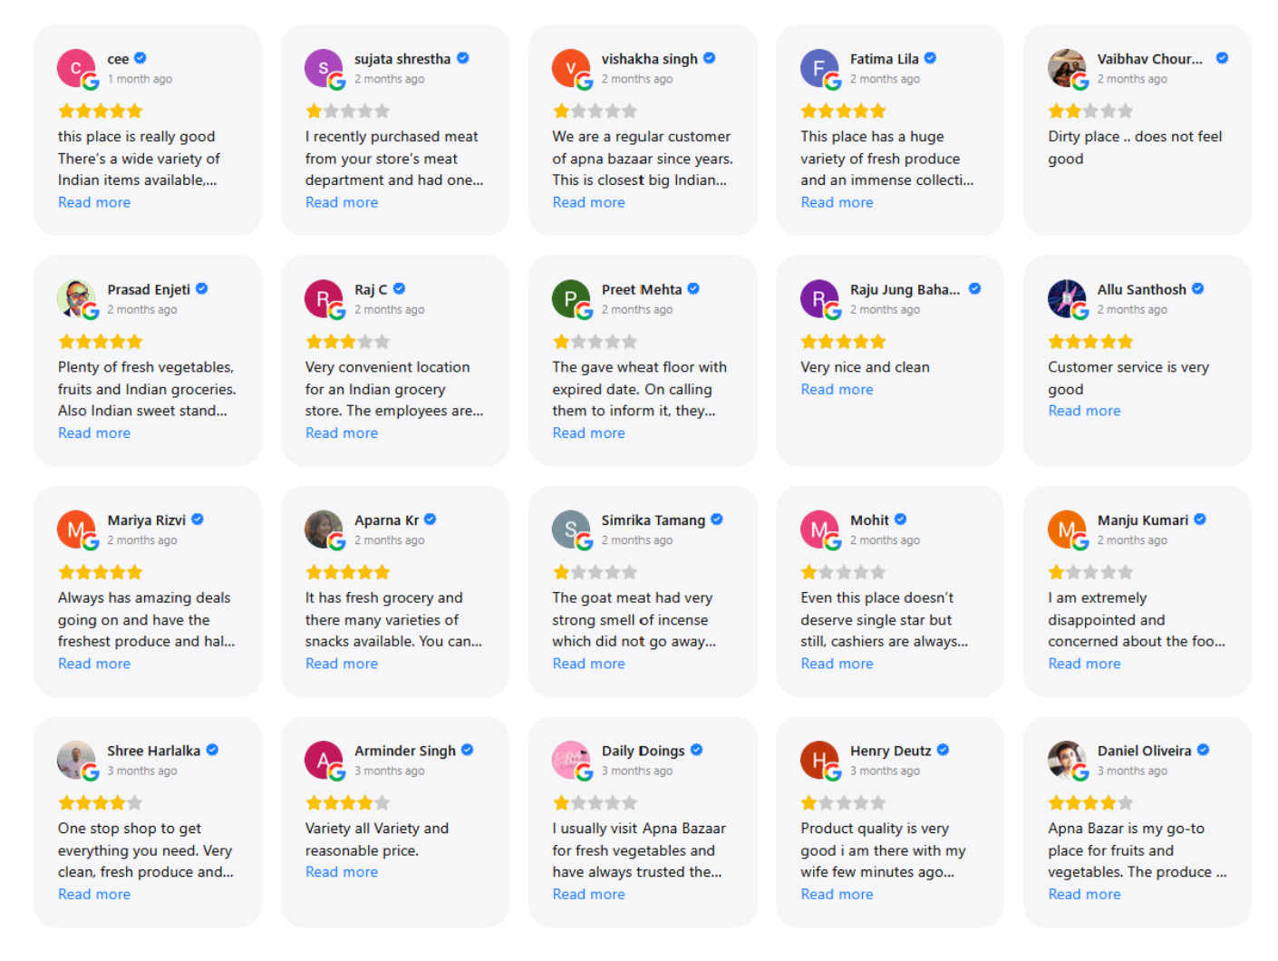
Task: Read more of Mariya Rizvi's review
Action: [94, 664]
